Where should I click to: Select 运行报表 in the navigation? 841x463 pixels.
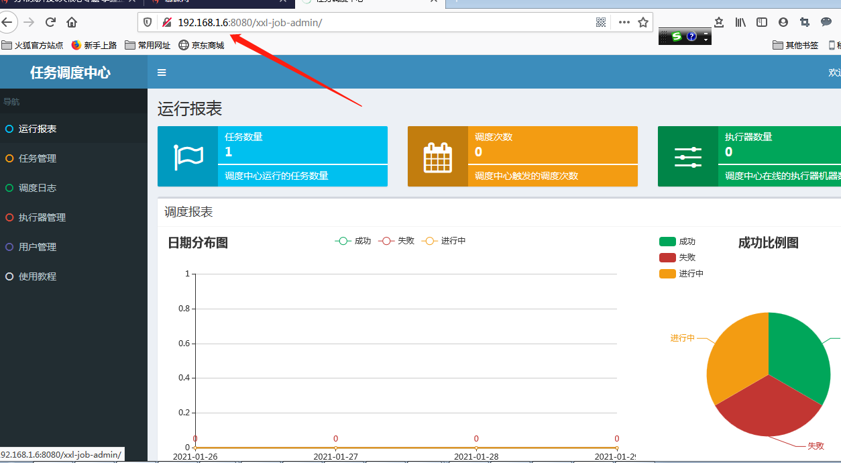click(74, 129)
